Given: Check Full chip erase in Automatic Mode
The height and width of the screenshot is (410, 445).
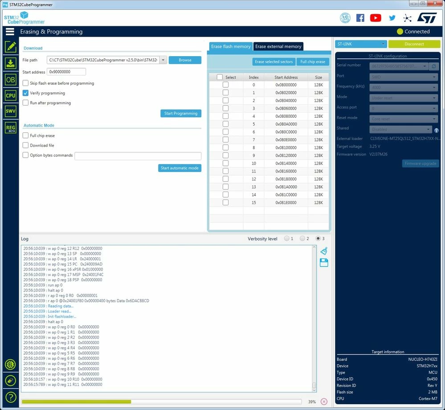Looking at the screenshot, I should point(25,135).
